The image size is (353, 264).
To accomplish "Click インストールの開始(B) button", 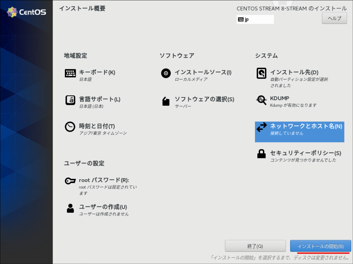I will (x=320, y=246).
